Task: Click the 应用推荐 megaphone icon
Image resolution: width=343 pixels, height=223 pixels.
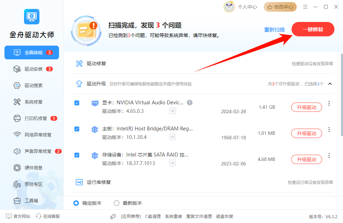Action: click(x=113, y=216)
